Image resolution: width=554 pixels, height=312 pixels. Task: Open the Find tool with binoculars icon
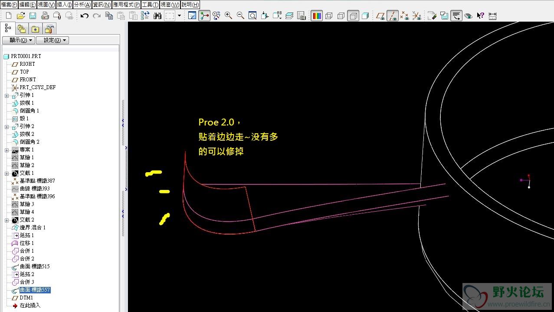click(157, 16)
